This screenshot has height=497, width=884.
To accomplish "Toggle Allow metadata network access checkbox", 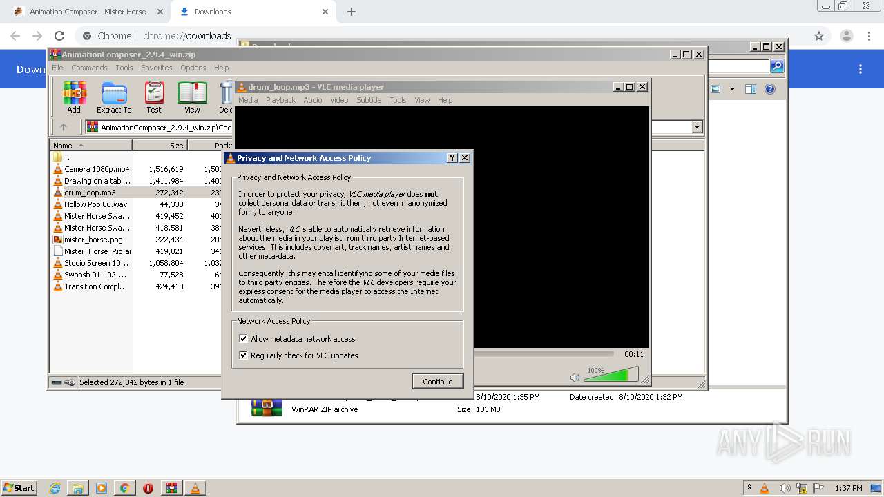I will click(243, 339).
